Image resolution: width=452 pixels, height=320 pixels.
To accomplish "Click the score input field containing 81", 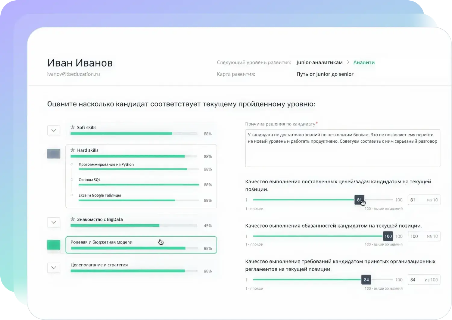I will pos(424,200).
